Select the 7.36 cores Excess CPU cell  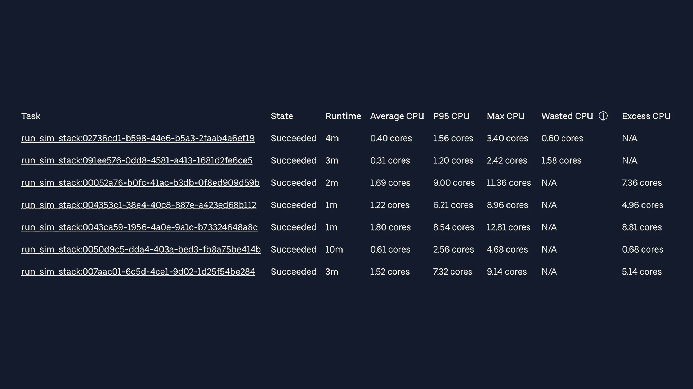tap(641, 183)
